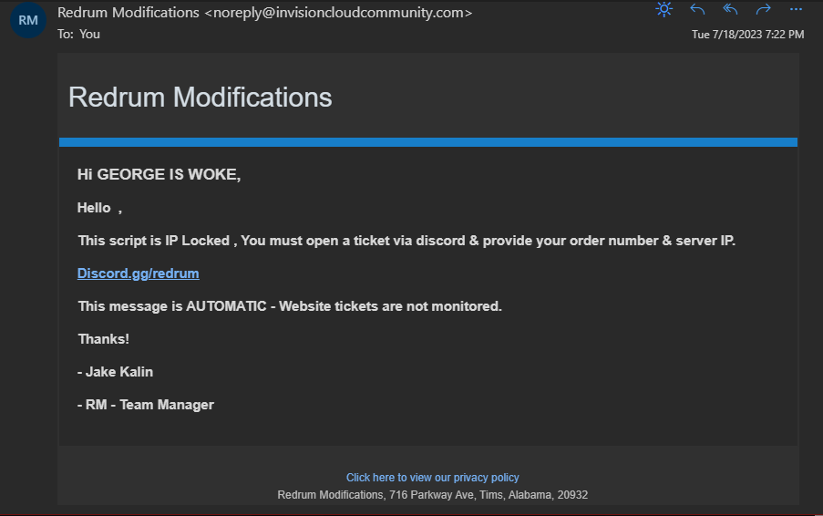Image resolution: width=823 pixels, height=516 pixels.
Task: Click the "This message is AUTOMATIC" line
Action: click(x=289, y=306)
